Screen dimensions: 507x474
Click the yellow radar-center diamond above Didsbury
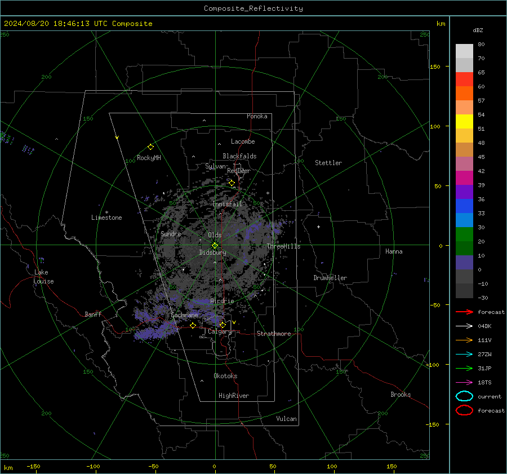coord(215,246)
